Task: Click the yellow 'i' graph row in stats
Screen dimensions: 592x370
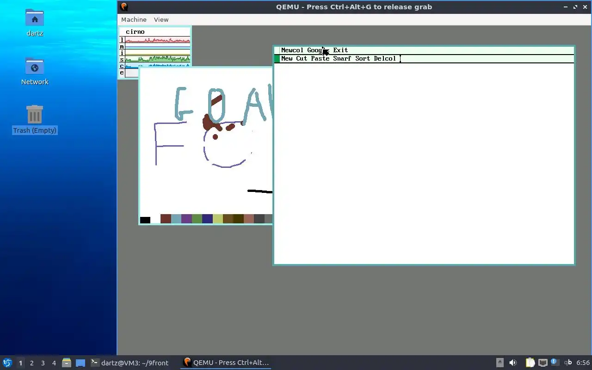Action: pos(157,53)
